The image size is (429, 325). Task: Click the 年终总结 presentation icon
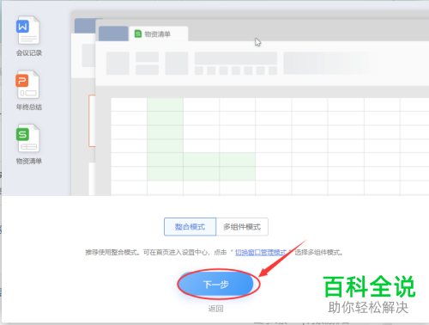(27, 84)
